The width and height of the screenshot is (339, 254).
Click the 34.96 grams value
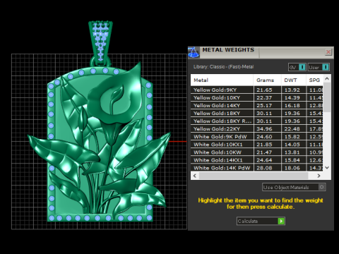coord(264,128)
